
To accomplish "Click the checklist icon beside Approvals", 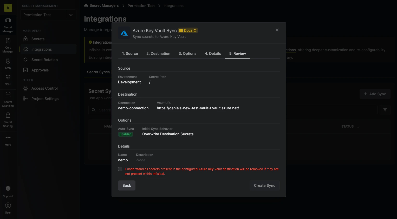I will coord(25,70).
